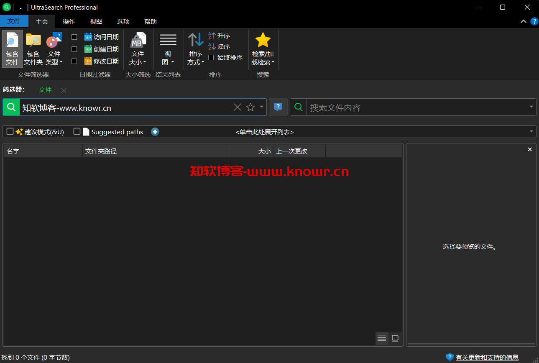The height and width of the screenshot is (363, 539).
Task: Click the 文件 filter tag
Action: [x=45, y=90]
